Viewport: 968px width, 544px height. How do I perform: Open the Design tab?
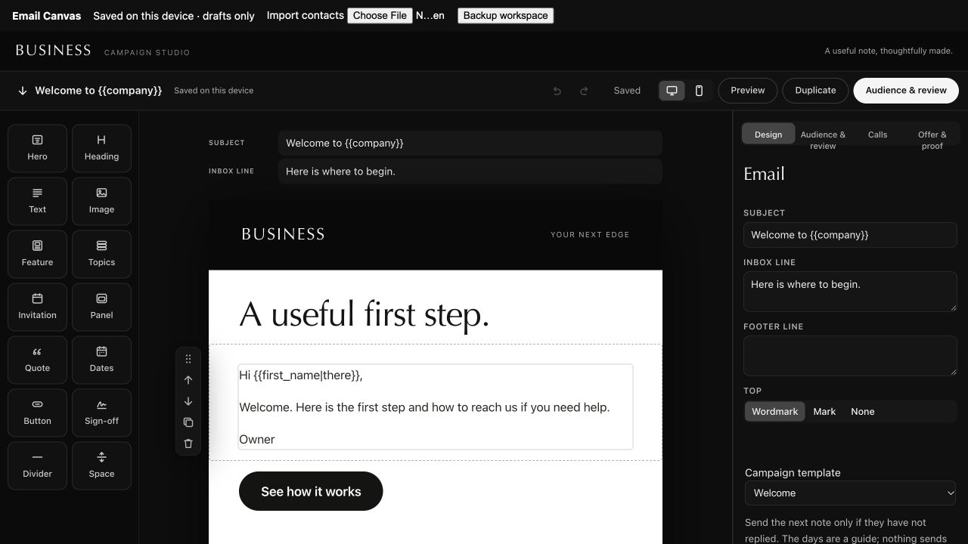pos(768,134)
